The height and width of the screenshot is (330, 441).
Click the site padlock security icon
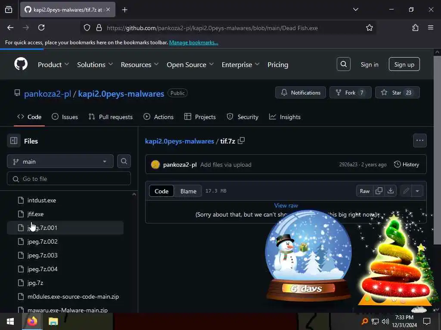[x=99, y=28]
